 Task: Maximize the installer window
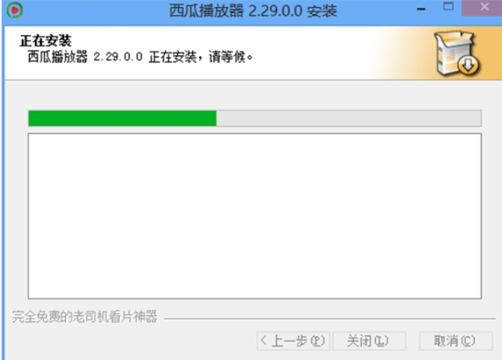[x=448, y=6]
